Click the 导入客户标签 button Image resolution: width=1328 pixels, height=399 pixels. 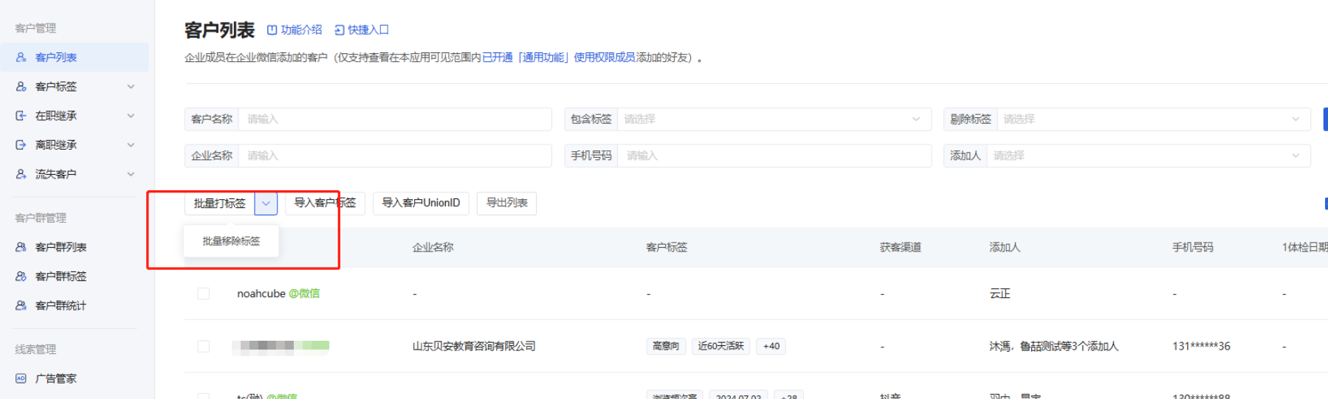(x=325, y=203)
